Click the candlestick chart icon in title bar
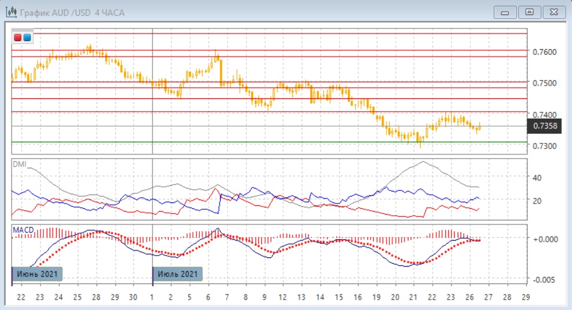 (10, 12)
